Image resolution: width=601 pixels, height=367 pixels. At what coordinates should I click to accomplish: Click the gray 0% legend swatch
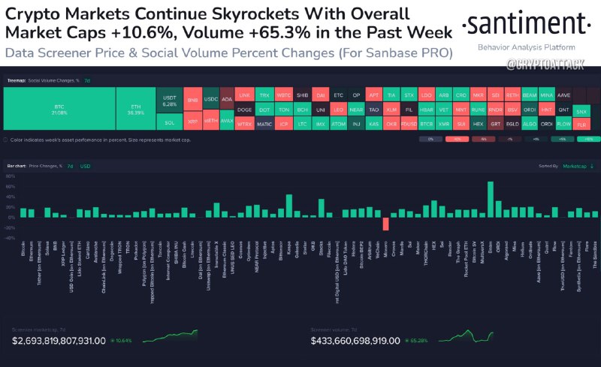pyautogui.click(x=430, y=139)
